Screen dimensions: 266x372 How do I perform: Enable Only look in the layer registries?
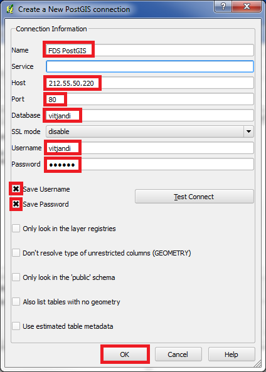[x=16, y=229]
